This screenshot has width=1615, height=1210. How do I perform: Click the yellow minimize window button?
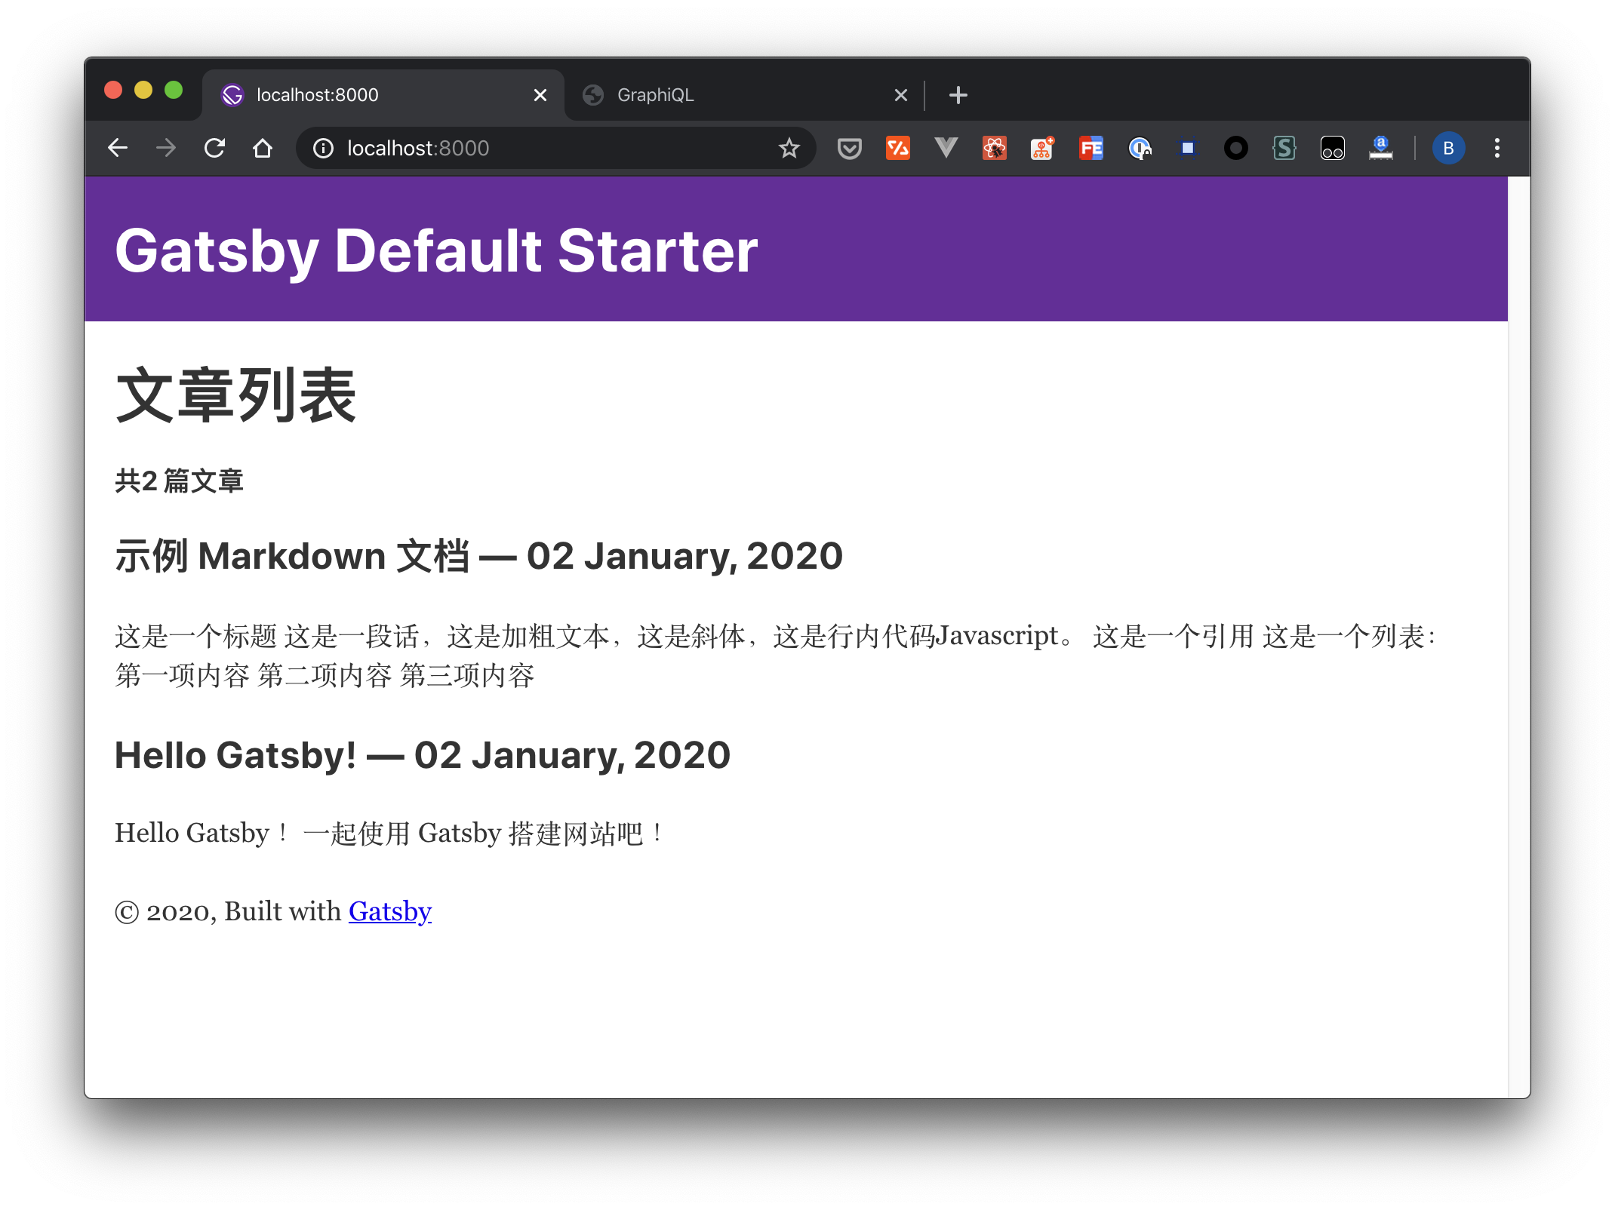pos(143,91)
